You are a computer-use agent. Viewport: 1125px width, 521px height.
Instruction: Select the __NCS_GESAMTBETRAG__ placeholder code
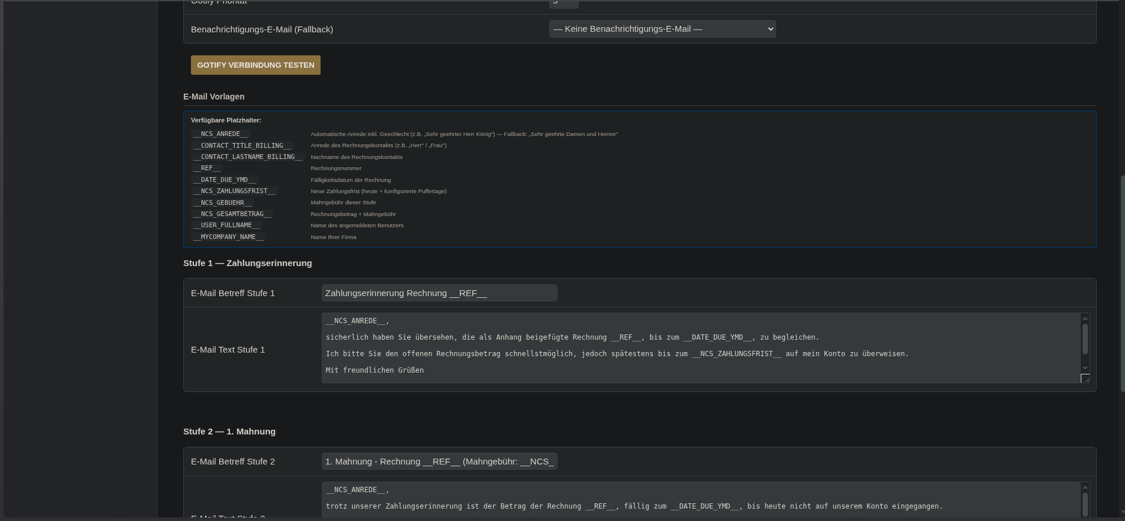point(232,214)
